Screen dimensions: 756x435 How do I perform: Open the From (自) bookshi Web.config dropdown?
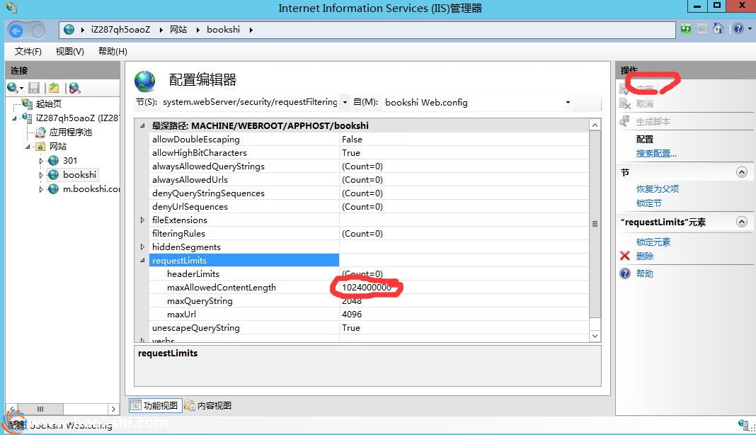pos(568,102)
